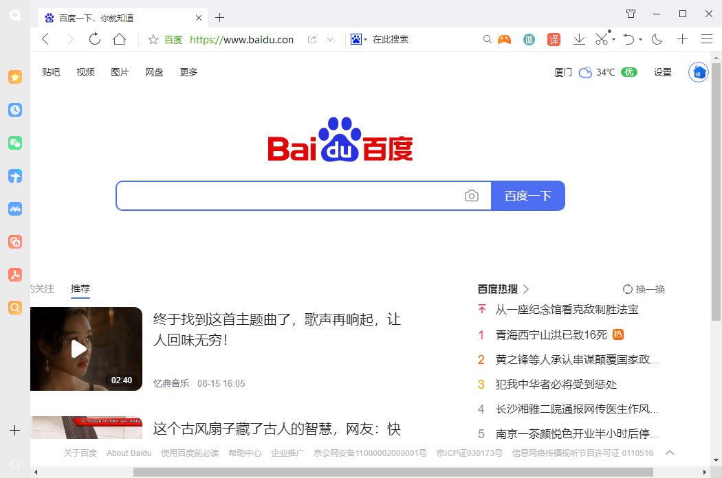Open the WeChat sidebar icon
Viewport: 722px width, 478px height.
(x=15, y=143)
